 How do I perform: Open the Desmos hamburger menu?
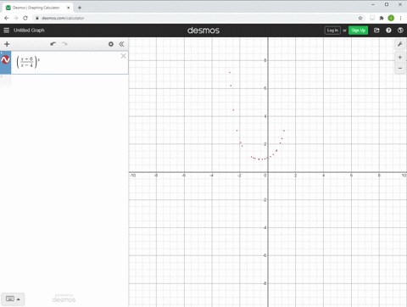click(6, 31)
